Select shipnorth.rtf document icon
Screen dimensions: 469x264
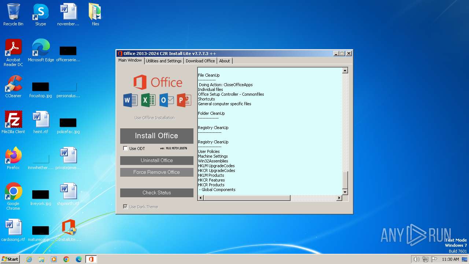coord(68,194)
